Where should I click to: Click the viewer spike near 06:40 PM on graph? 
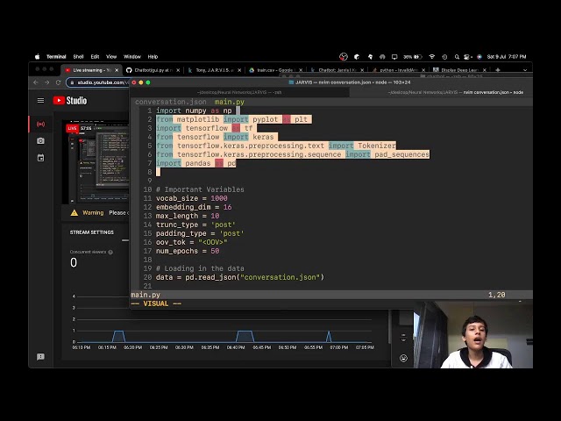pyautogui.click(x=245, y=337)
